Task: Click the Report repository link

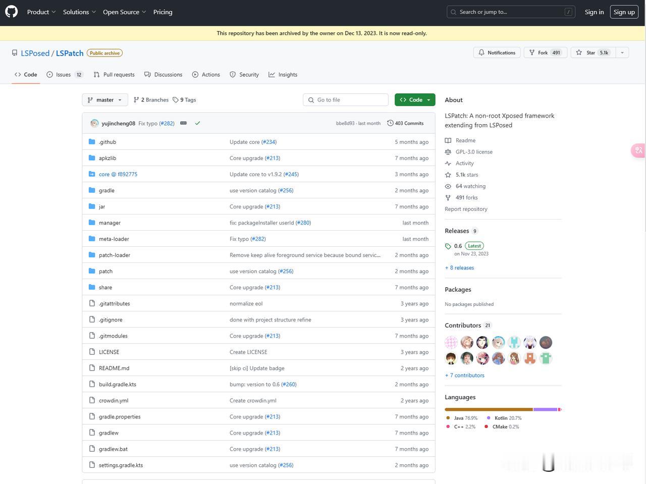Action: click(466, 209)
